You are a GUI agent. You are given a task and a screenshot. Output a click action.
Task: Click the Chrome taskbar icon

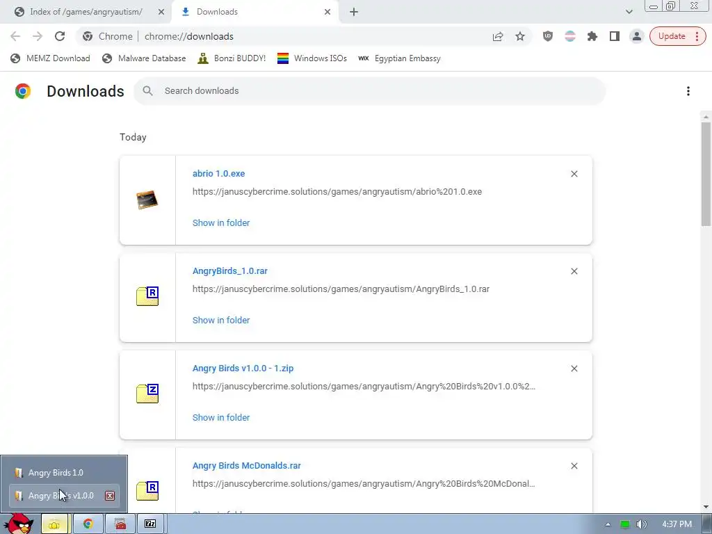click(x=88, y=524)
